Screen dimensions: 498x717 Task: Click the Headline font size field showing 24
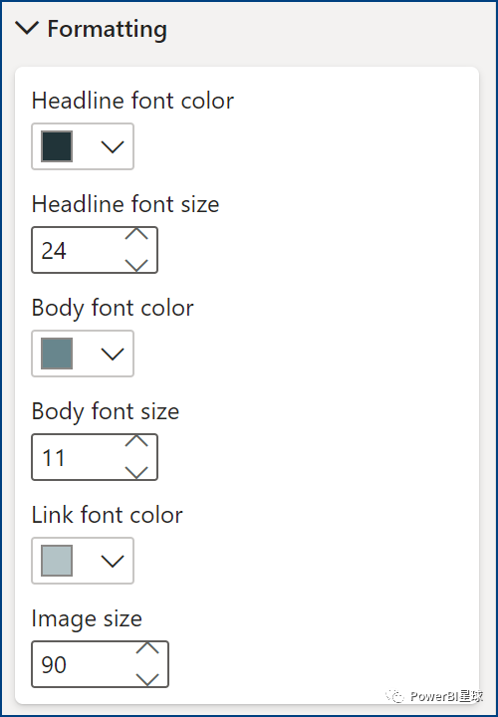click(95, 250)
